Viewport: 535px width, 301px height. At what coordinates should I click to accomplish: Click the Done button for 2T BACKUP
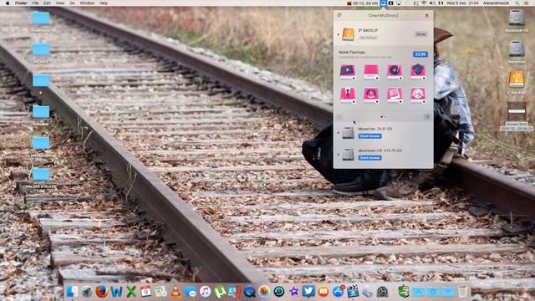(x=420, y=34)
